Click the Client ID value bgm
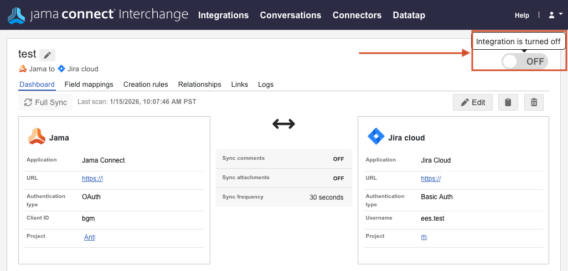The image size is (568, 271). [x=89, y=218]
